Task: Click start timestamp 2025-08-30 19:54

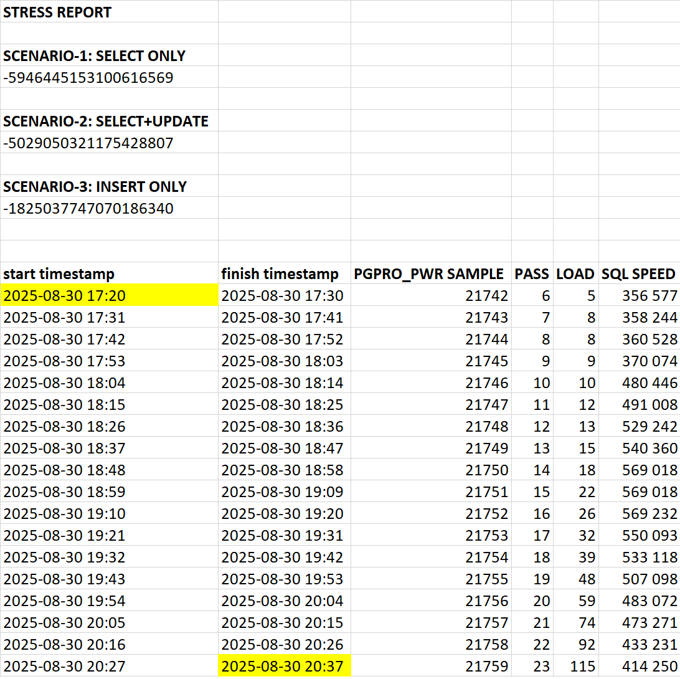Action: pyautogui.click(x=109, y=601)
